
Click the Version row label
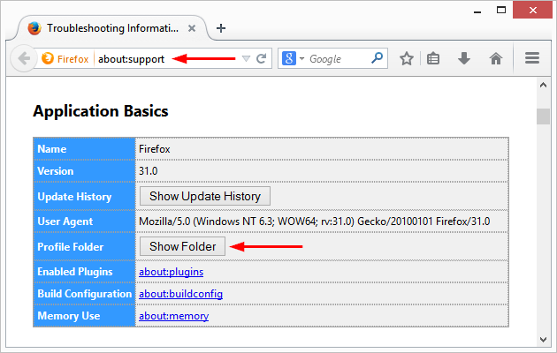[x=56, y=171]
